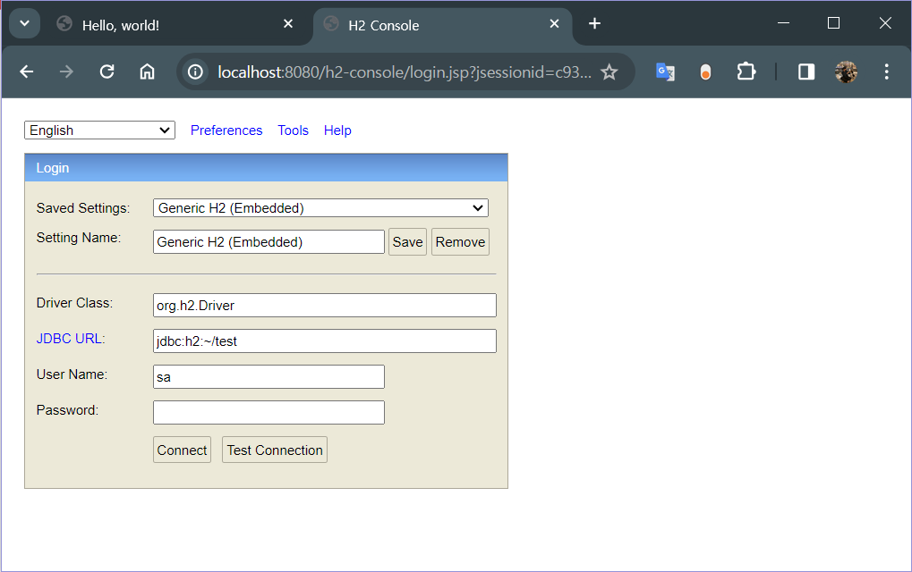Click the JDBC URL input field

point(325,341)
